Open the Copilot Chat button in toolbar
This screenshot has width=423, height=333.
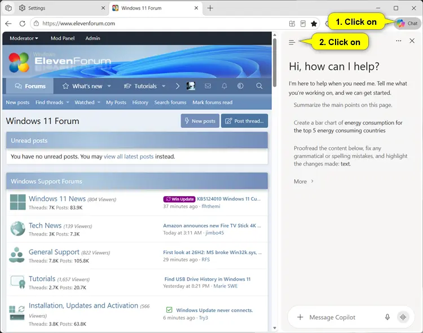[407, 24]
